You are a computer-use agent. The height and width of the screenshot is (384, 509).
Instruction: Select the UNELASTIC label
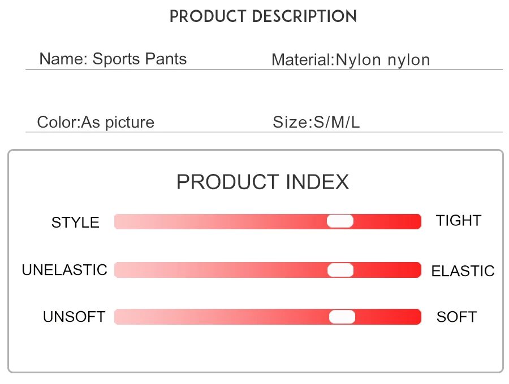(x=64, y=270)
